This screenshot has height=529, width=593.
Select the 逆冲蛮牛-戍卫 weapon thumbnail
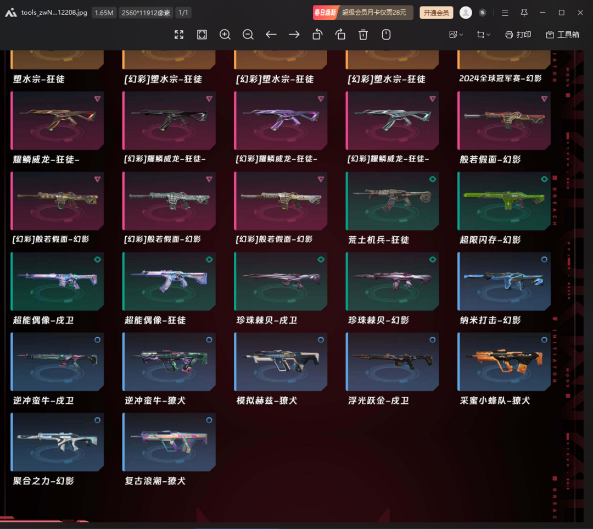[57, 362]
